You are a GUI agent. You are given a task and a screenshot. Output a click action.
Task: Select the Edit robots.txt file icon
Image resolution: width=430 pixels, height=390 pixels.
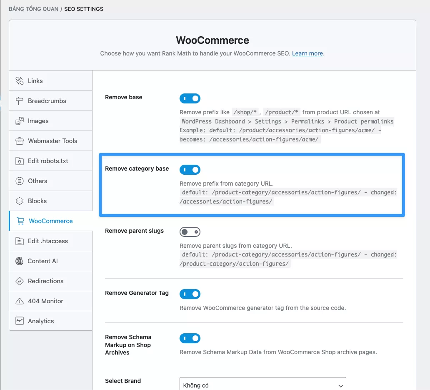coord(20,161)
